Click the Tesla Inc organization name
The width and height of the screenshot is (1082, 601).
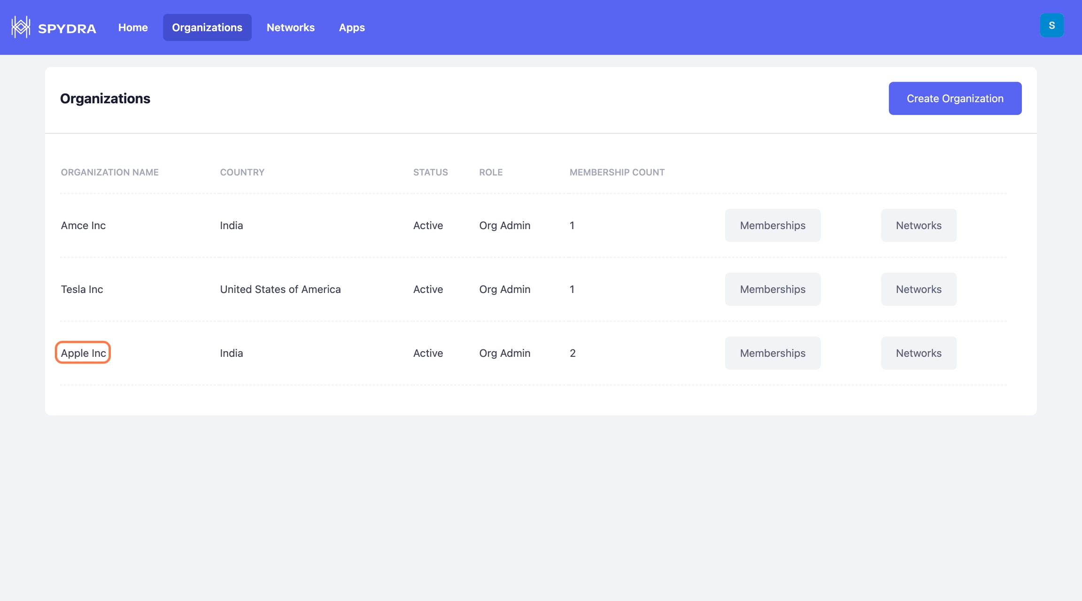tap(82, 289)
